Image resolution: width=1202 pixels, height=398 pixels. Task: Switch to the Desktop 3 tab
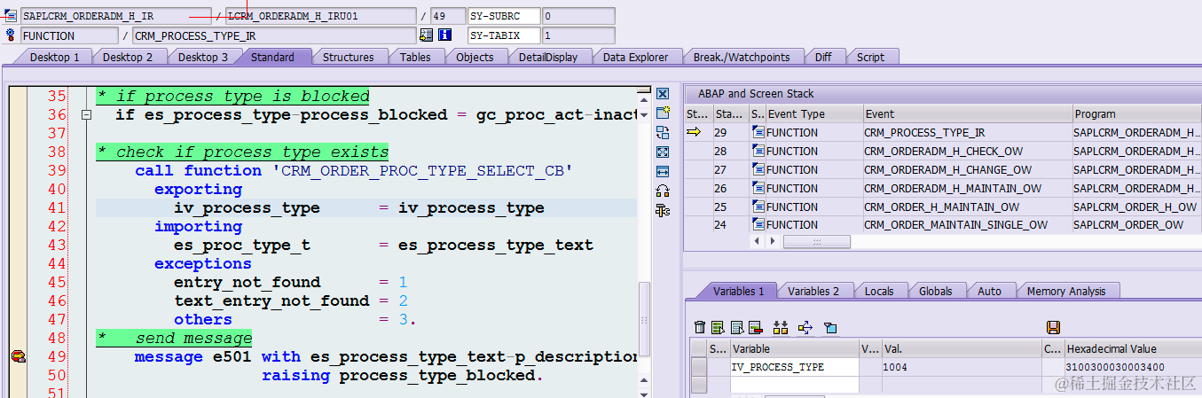(x=202, y=57)
